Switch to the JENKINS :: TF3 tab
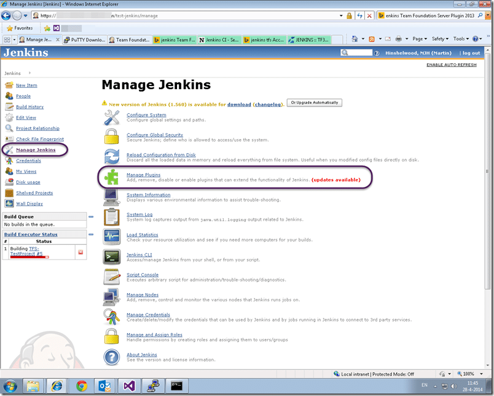 [x=309, y=40]
